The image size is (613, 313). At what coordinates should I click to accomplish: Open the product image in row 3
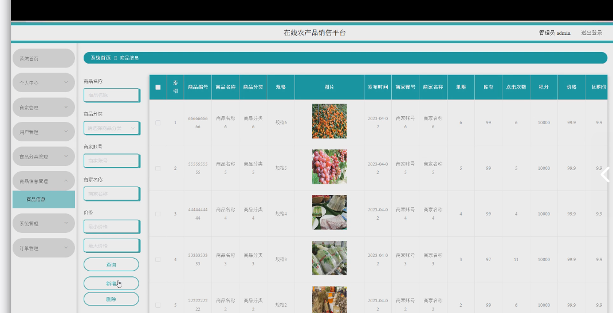[329, 212]
